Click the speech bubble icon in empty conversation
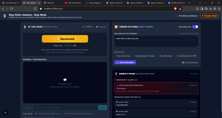Image resolution: width=222 pixels, height=118 pixels. [x=65, y=80]
